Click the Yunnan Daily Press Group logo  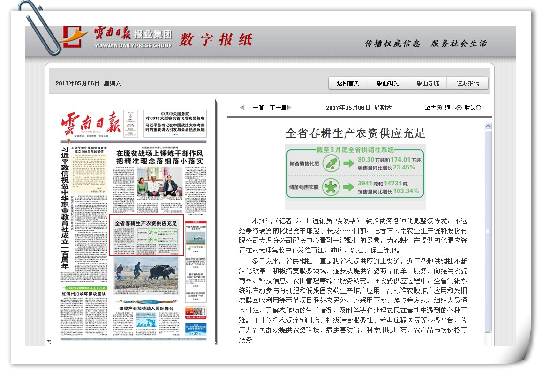117,37
